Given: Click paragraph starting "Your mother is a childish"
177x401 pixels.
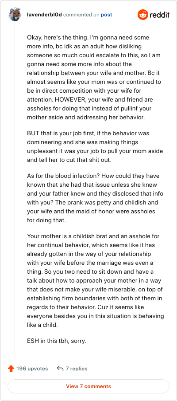Looking at the screenshot, I should point(96,280).
